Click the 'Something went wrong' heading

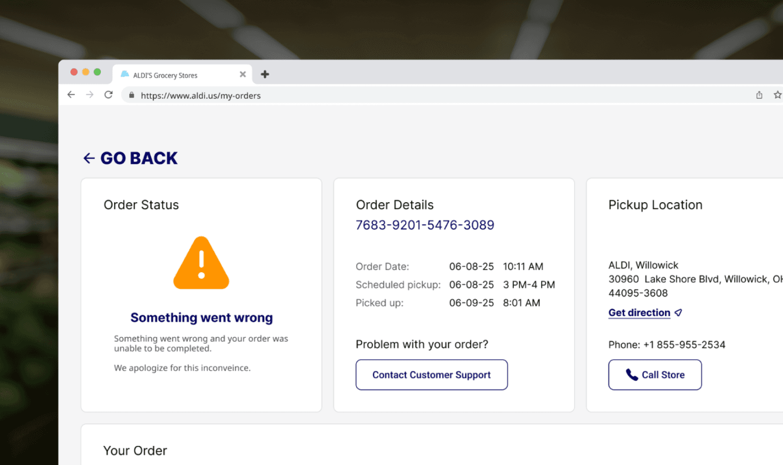point(202,318)
